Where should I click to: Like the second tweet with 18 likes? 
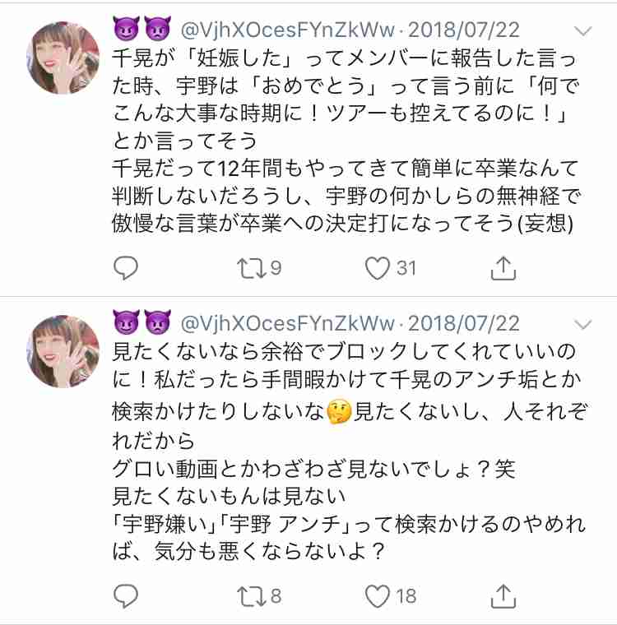coord(391,596)
